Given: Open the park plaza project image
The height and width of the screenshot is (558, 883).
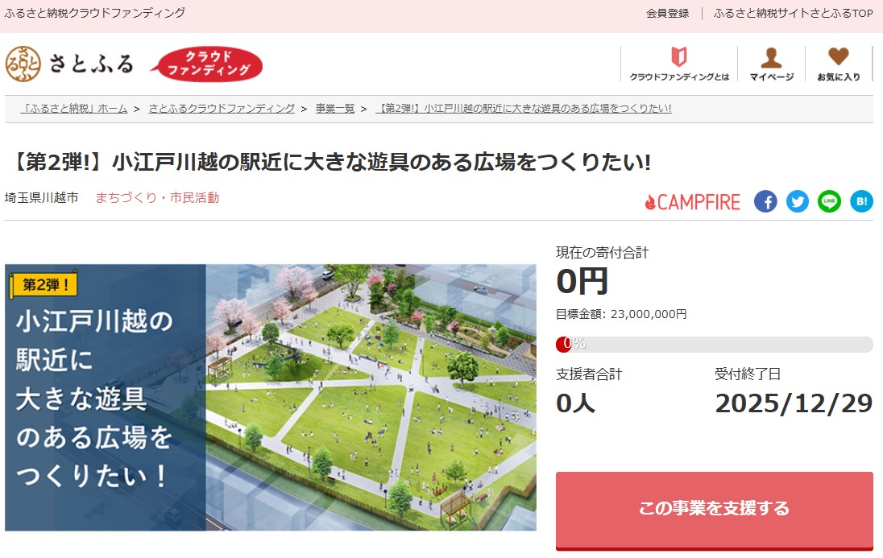Looking at the screenshot, I should (271, 398).
